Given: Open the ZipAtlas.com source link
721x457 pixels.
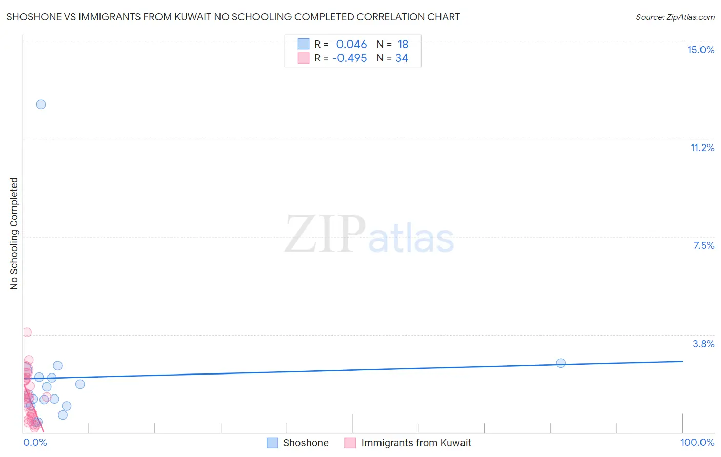Looking at the screenshot, I should [x=675, y=17].
